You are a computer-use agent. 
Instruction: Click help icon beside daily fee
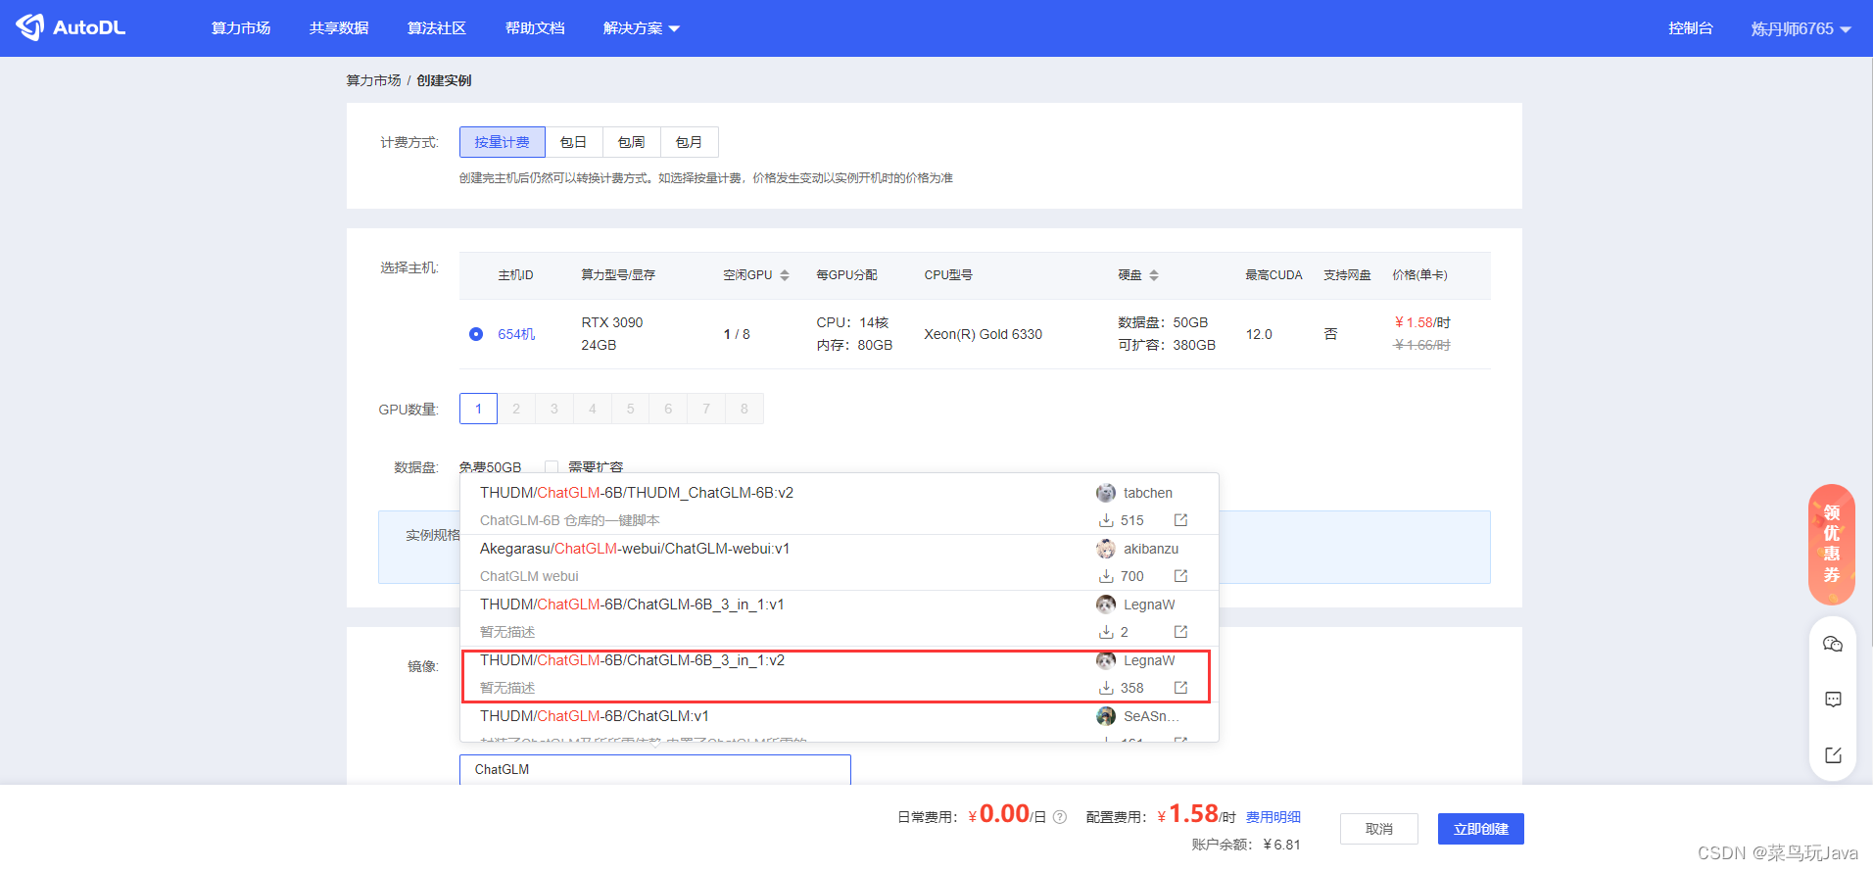point(1060,817)
